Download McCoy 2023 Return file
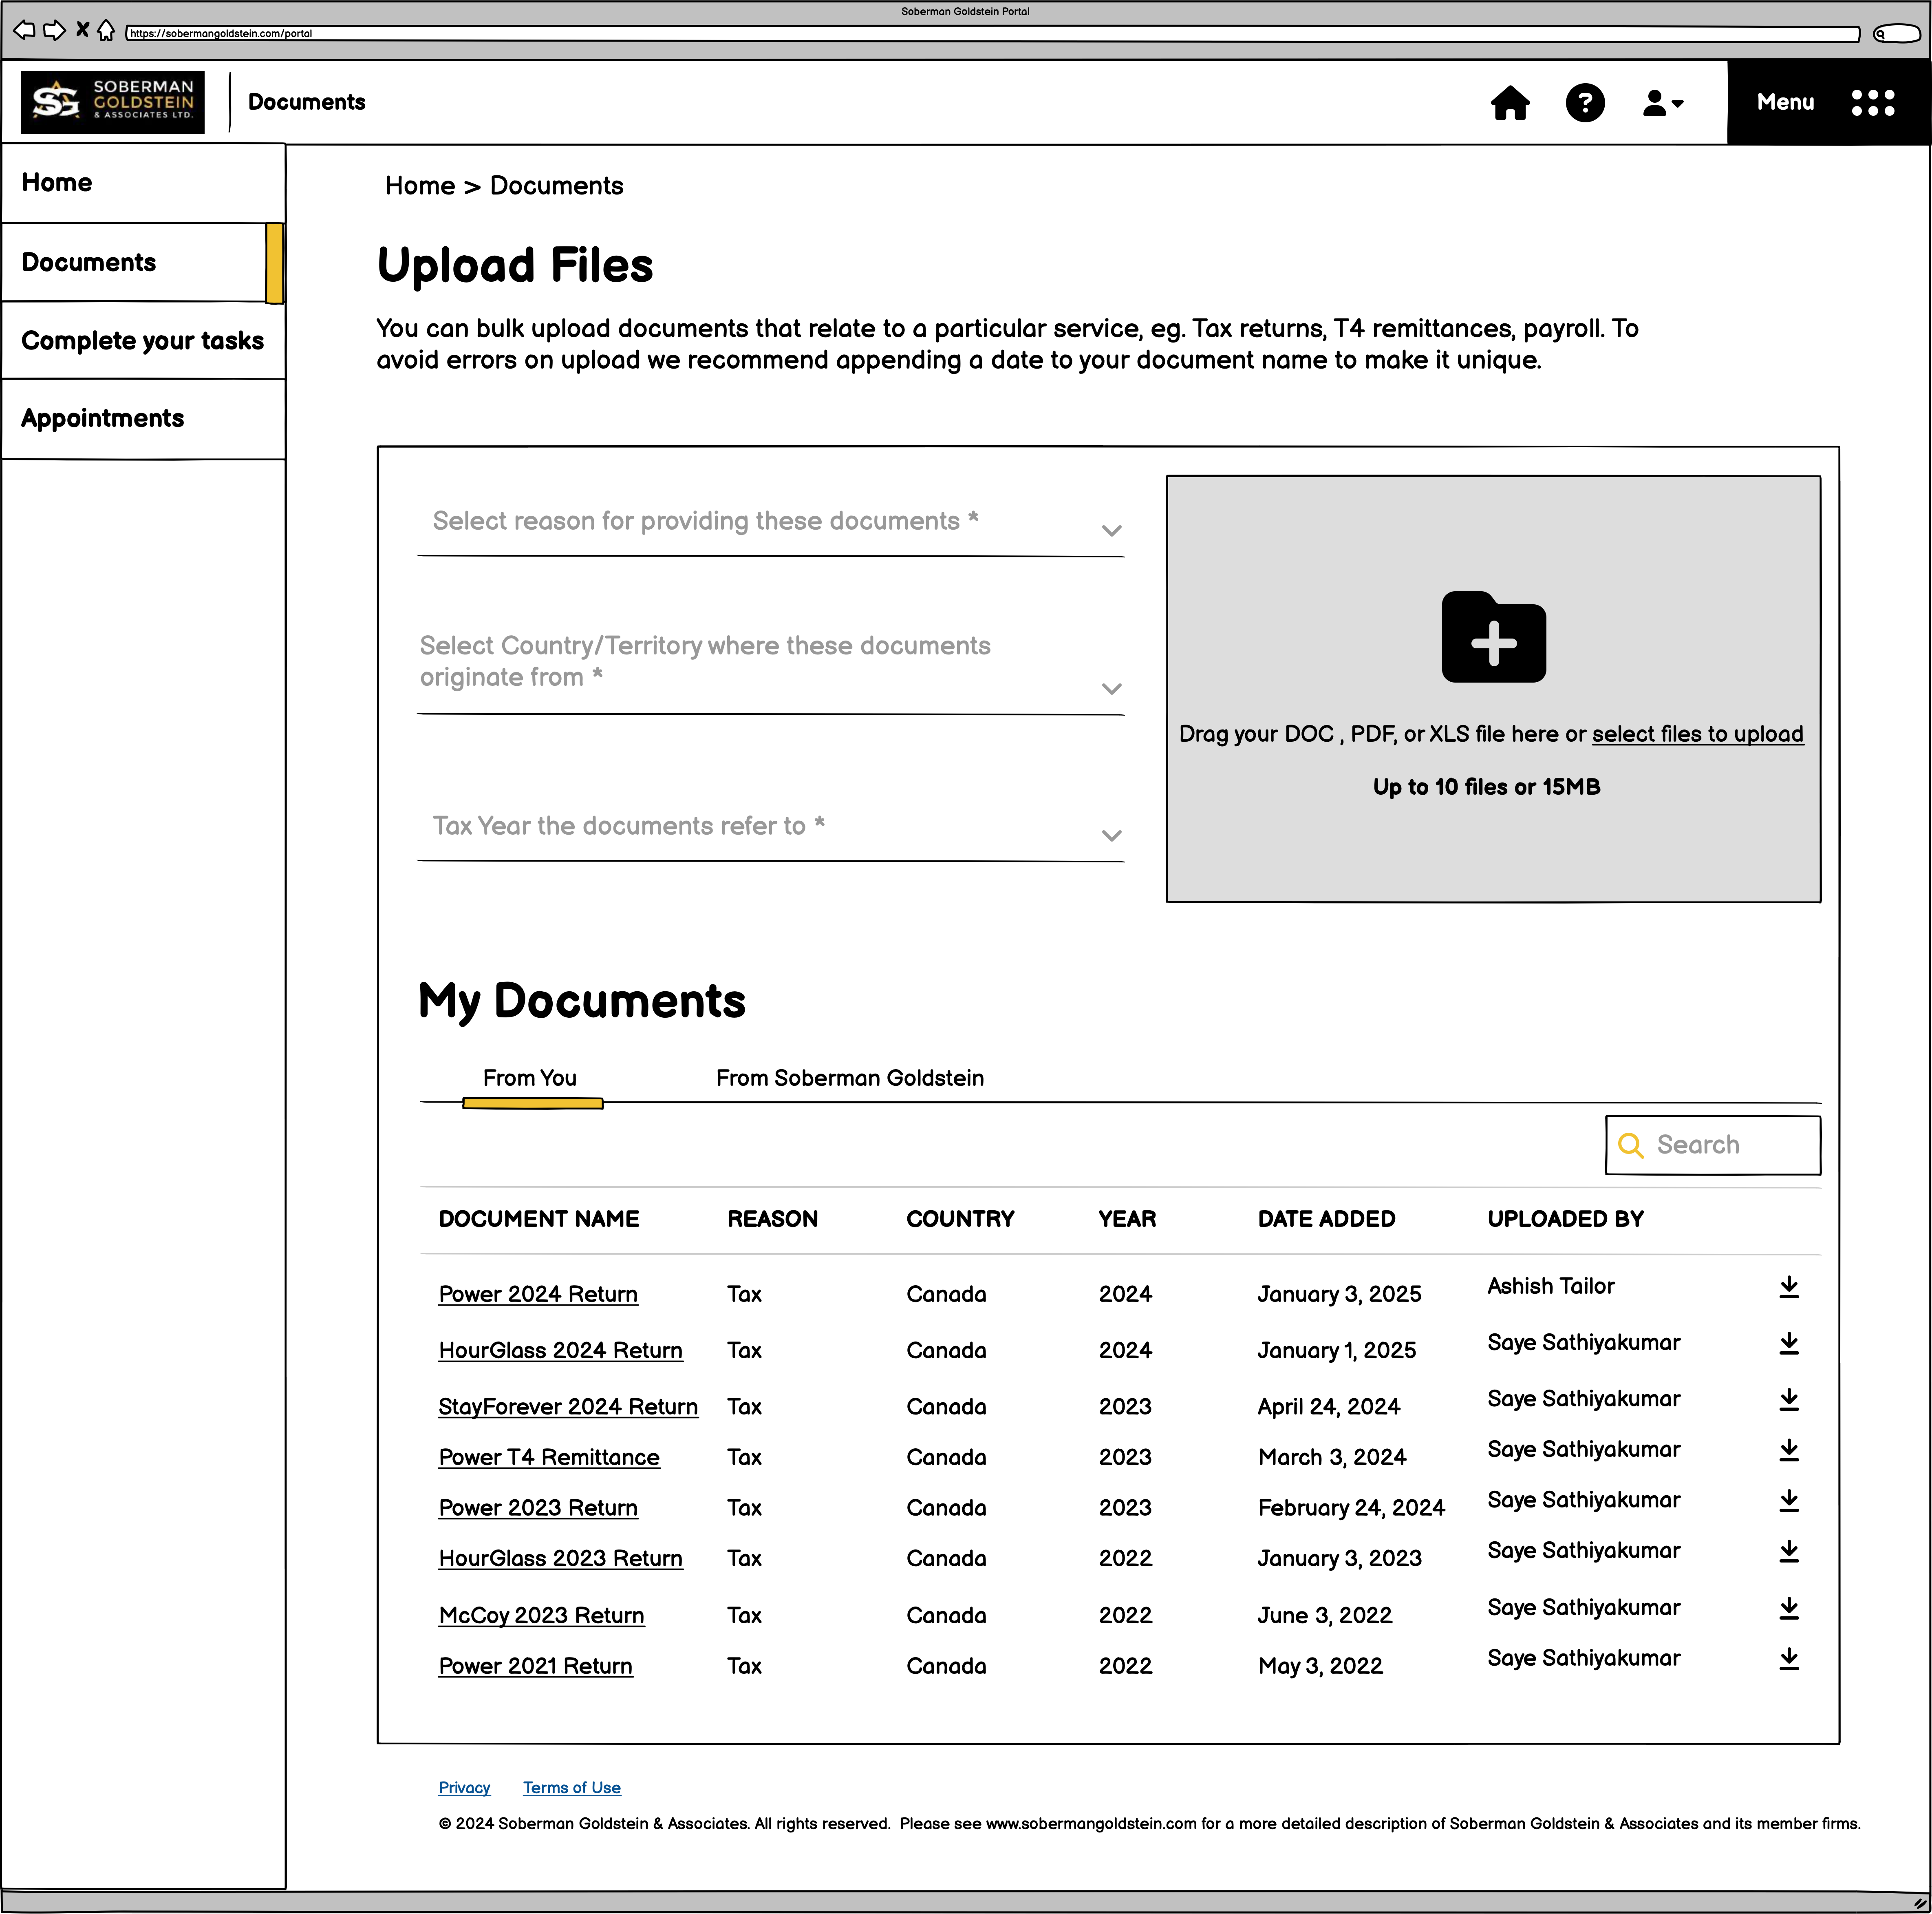1932x1914 pixels. pyautogui.click(x=1789, y=1609)
